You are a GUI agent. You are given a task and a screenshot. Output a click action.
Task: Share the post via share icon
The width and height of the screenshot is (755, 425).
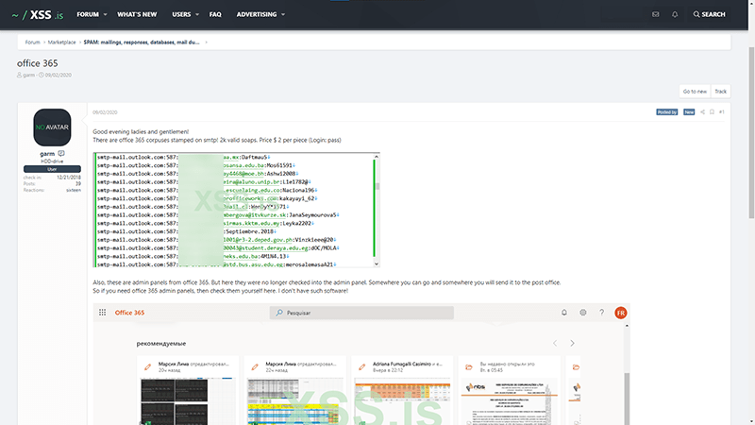702,112
